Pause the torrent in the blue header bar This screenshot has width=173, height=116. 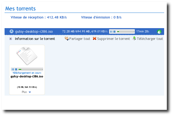click(111, 32)
